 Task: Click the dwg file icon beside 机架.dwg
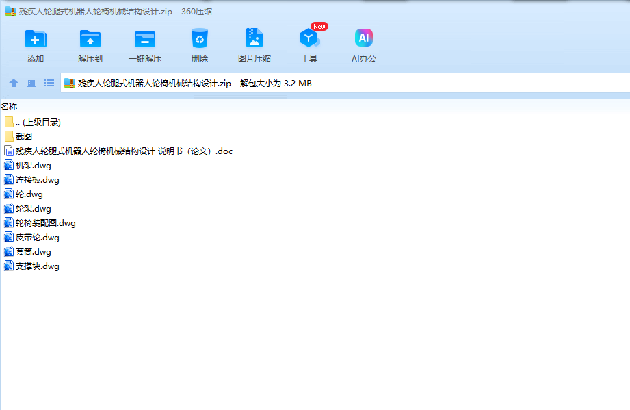[9, 165]
